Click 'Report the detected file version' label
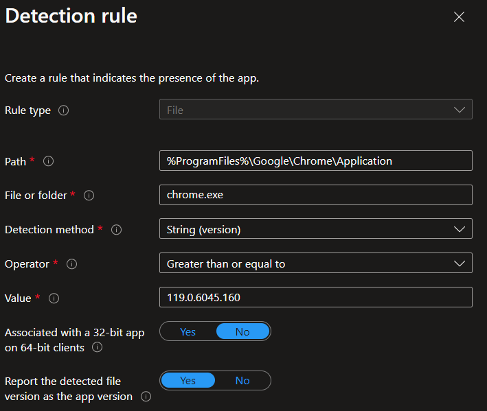The image size is (487, 411). [68, 388]
